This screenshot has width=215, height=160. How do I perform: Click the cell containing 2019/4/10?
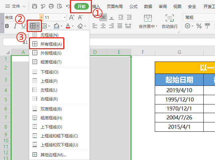pos(179,90)
